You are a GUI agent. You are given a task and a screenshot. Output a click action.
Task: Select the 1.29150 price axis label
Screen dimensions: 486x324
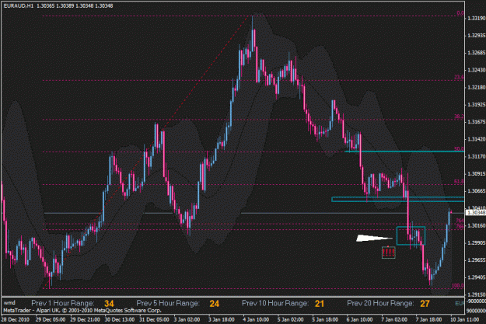(x=477, y=294)
